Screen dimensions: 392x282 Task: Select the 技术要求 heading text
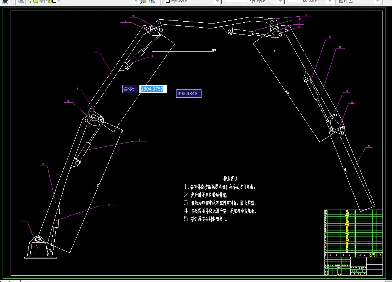click(230, 179)
